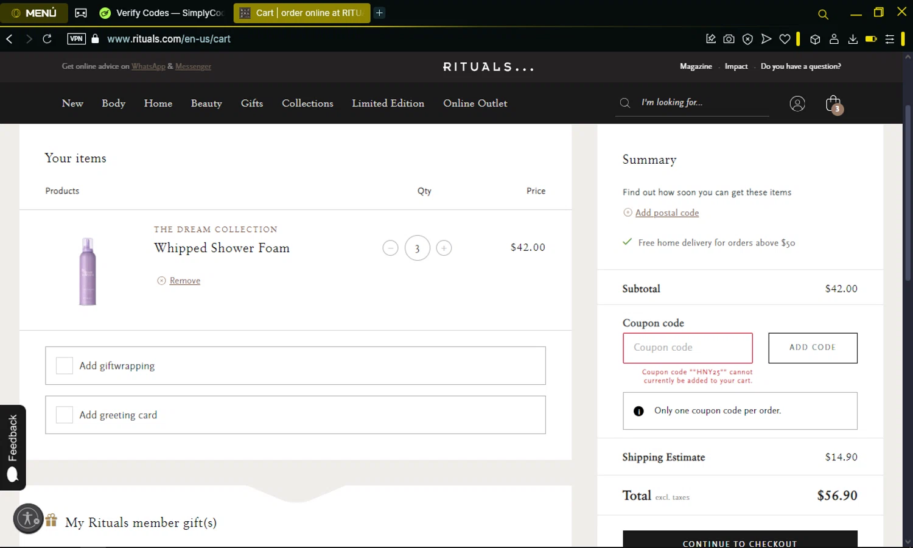
Task: Switch to the Verify Codes SimplyCodes tab
Action: coord(163,13)
